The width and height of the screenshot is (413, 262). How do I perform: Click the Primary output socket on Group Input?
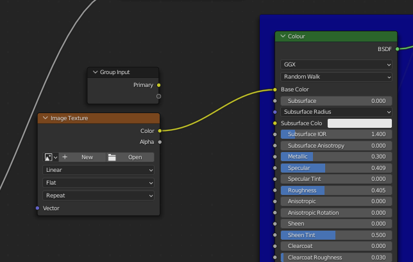point(159,85)
